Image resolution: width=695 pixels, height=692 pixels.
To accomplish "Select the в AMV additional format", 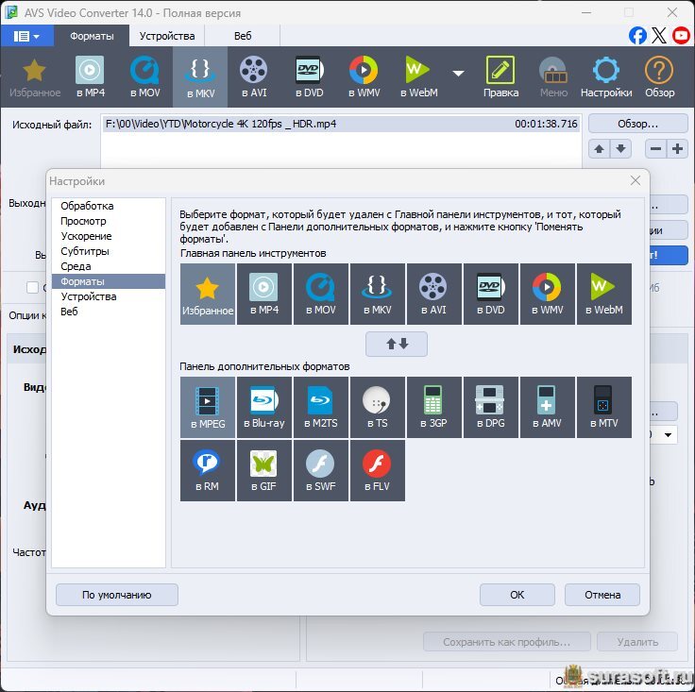I will [x=548, y=408].
